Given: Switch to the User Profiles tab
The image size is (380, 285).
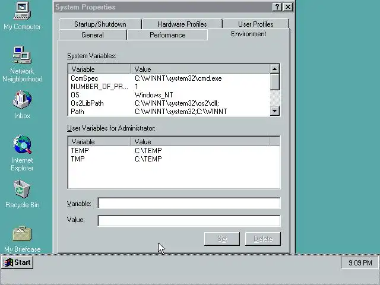Looking at the screenshot, I should tap(256, 24).
